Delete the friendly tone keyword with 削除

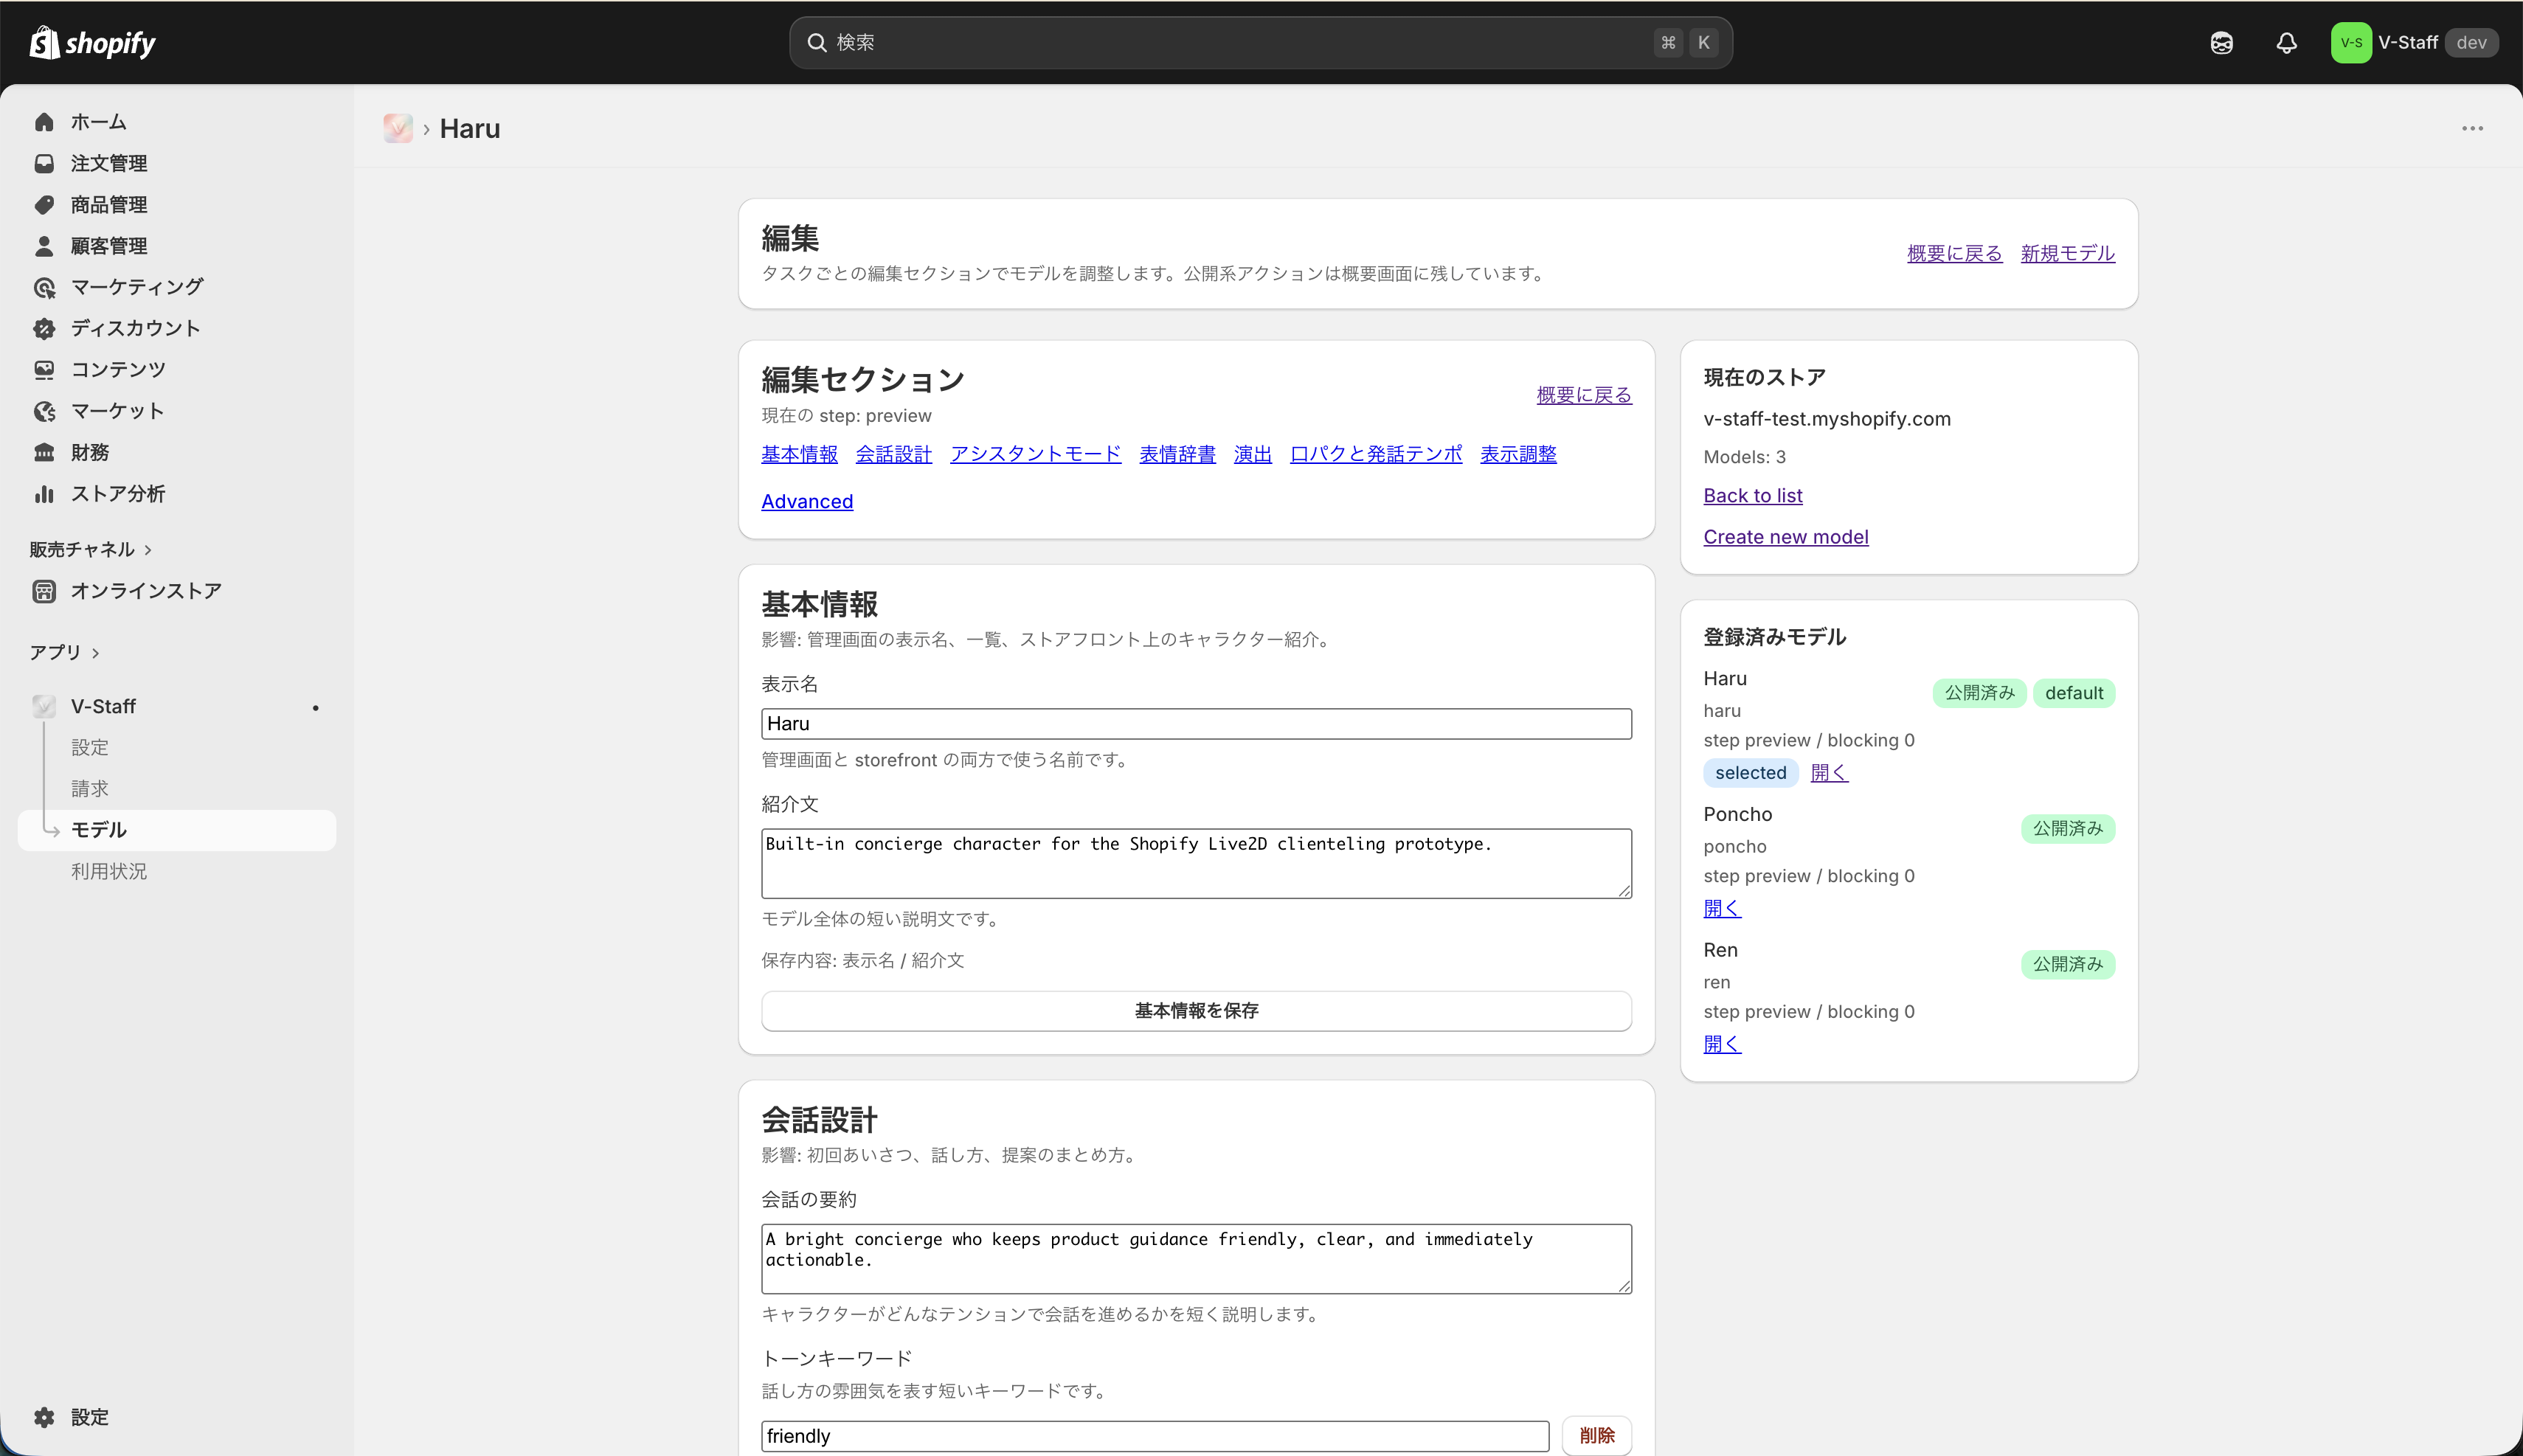[1597, 1436]
